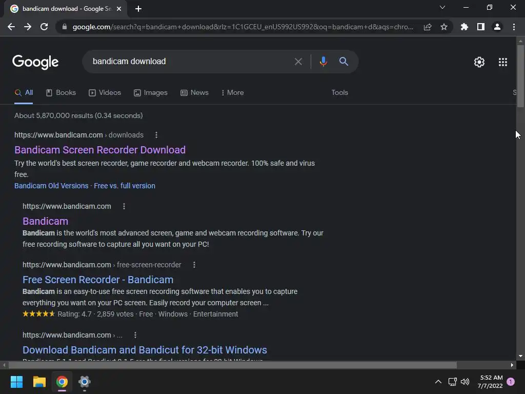Open Google quick settings gear
Screen dimensions: 525x394
coord(479,62)
